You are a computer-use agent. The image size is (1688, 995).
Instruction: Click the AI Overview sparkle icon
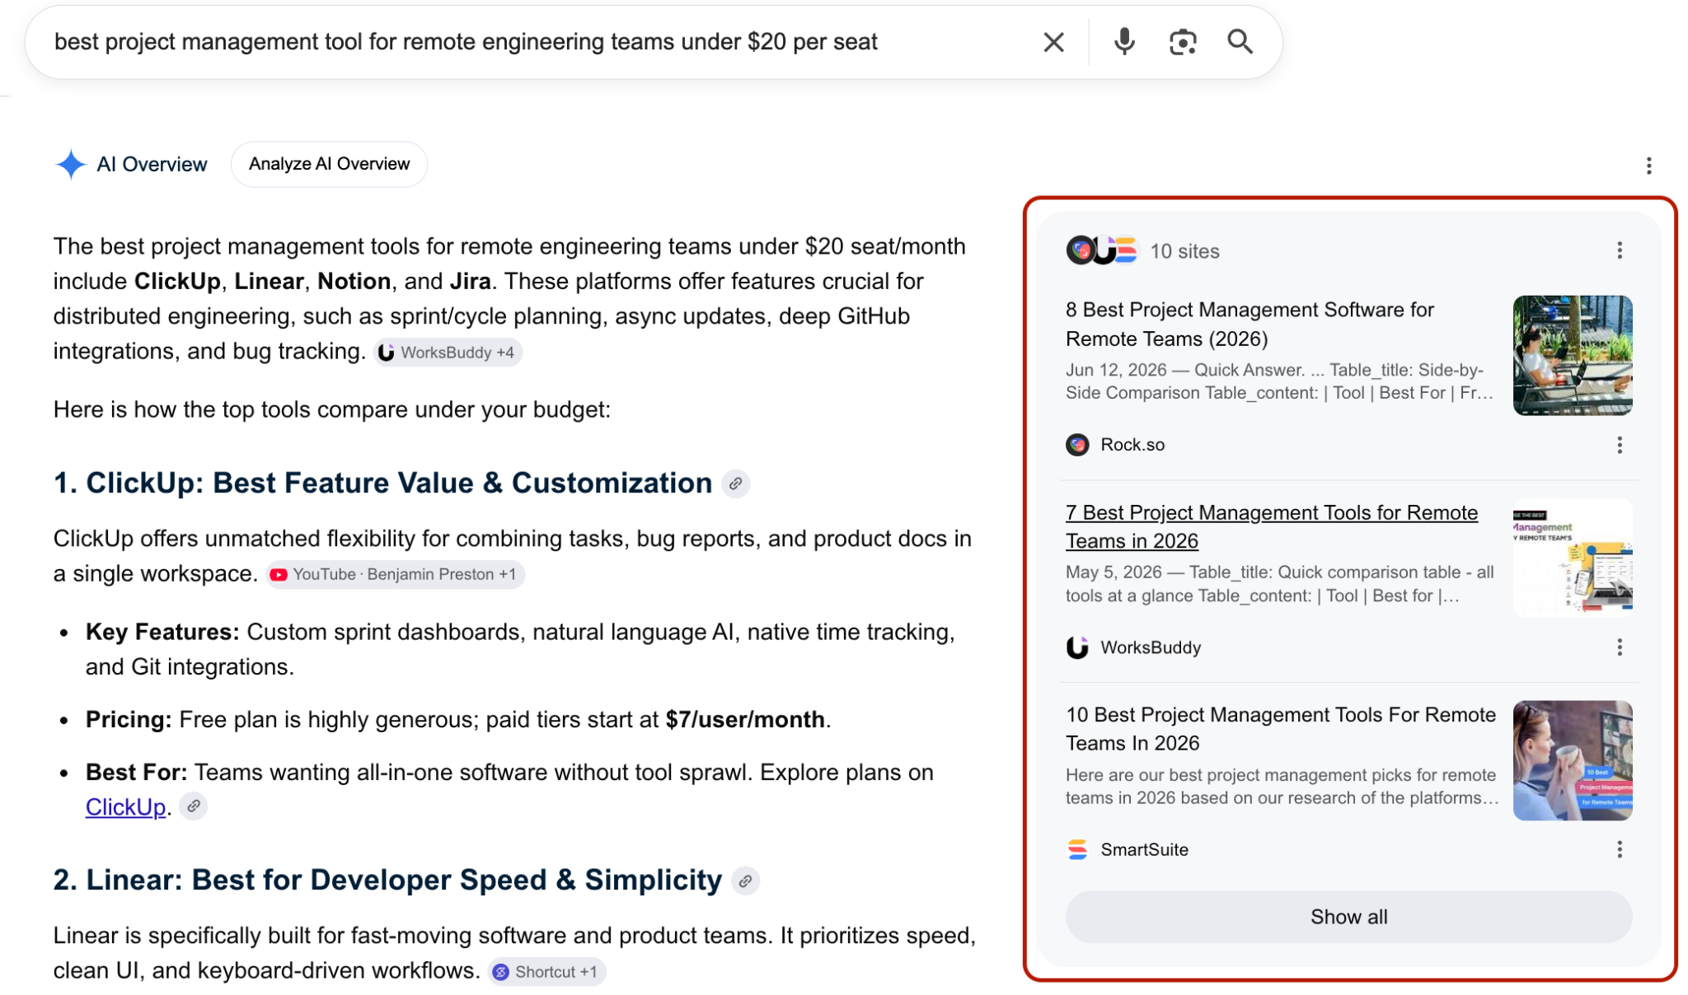(71, 164)
